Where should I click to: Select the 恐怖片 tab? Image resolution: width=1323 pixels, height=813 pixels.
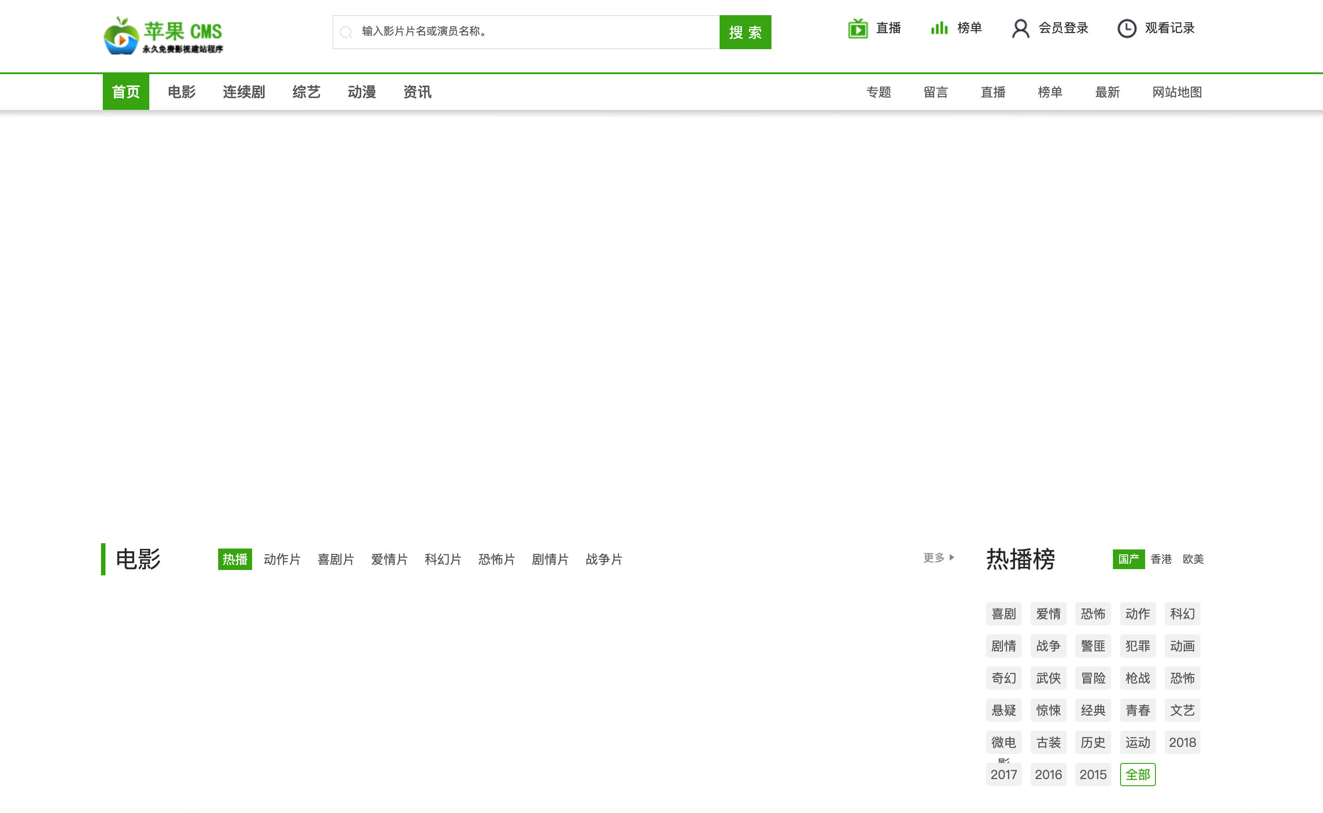[x=497, y=559]
